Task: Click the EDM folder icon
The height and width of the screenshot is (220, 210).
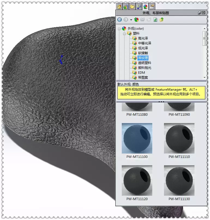Action: (x=135, y=72)
